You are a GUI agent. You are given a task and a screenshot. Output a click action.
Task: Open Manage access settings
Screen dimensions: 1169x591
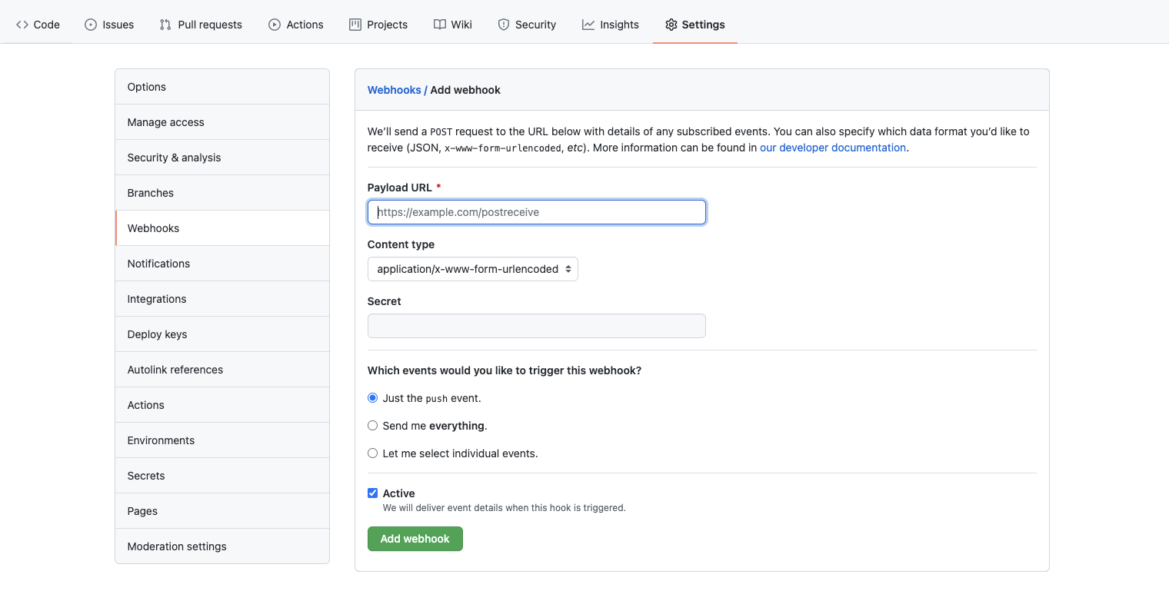222,122
